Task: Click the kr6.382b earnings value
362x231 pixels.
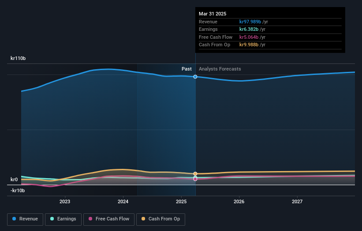Action: coord(249,29)
